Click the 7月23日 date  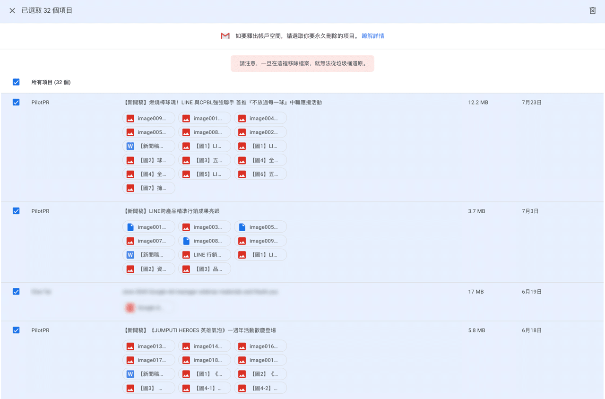pyautogui.click(x=532, y=103)
